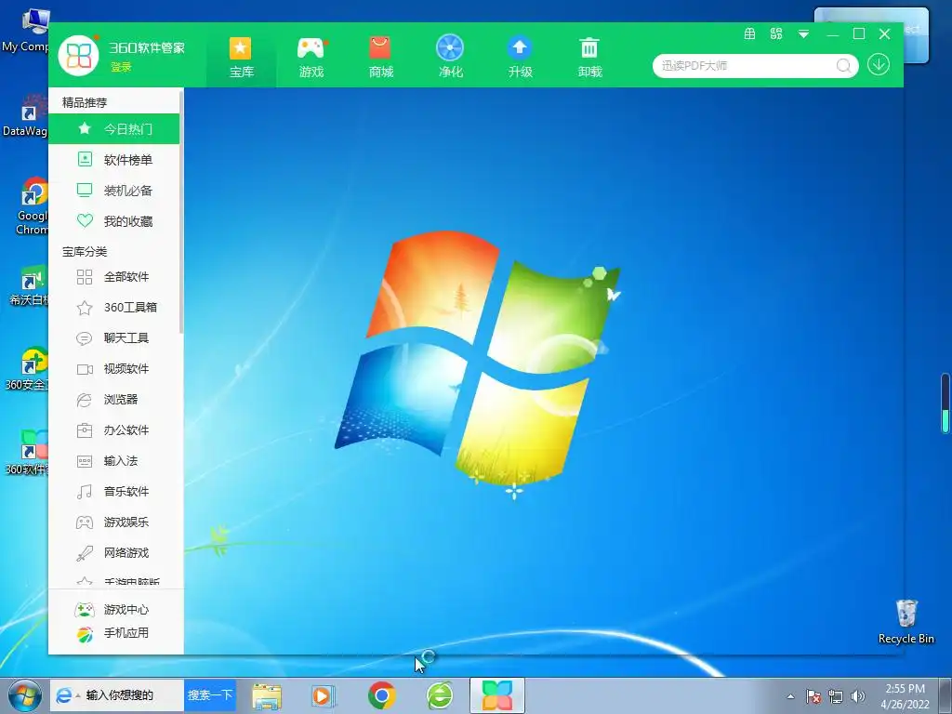Open the main menu dropdown triangle

[803, 34]
